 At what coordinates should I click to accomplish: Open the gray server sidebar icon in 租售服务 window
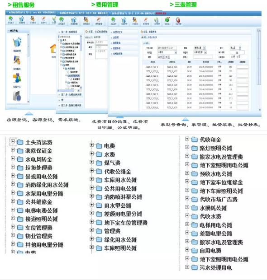click(17, 96)
